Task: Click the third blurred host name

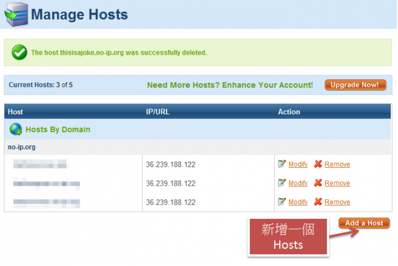Action: (x=47, y=203)
